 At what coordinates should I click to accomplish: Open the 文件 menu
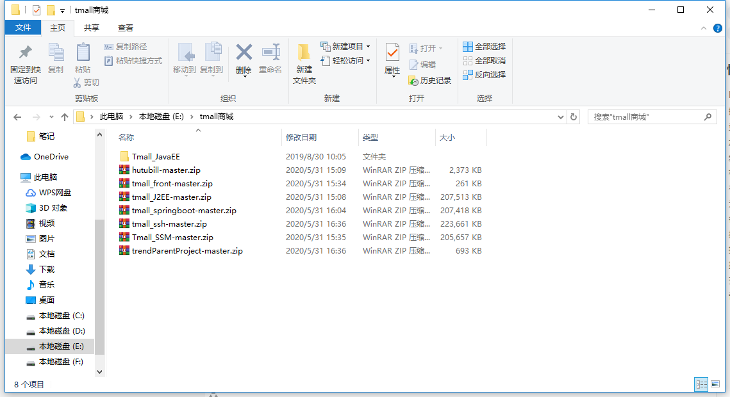pyautogui.click(x=22, y=28)
